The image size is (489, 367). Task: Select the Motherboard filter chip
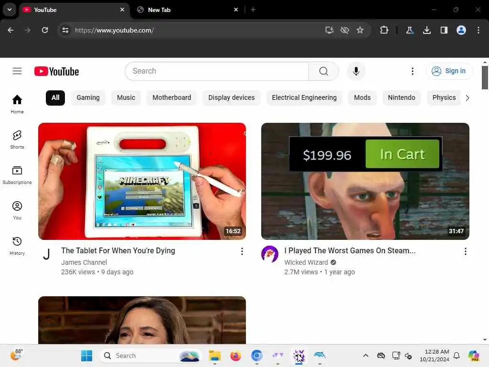(x=171, y=97)
